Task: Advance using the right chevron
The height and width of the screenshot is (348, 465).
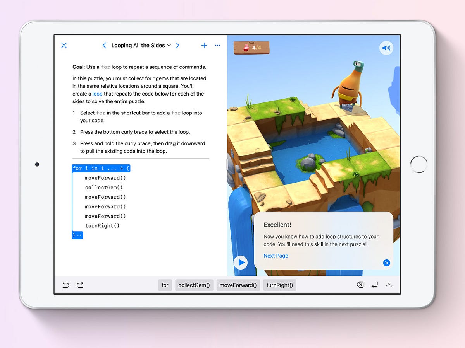Action: click(177, 45)
